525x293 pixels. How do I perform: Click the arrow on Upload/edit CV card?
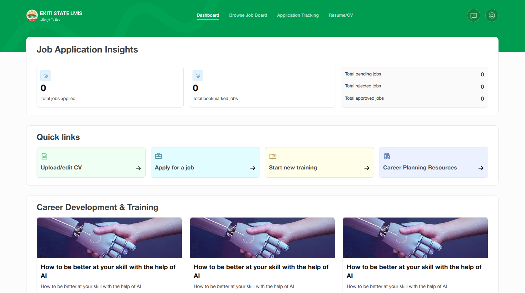pyautogui.click(x=138, y=168)
